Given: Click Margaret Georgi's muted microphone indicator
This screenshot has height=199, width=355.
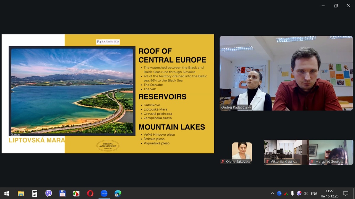Looking at the screenshot, I should [x=312, y=162].
